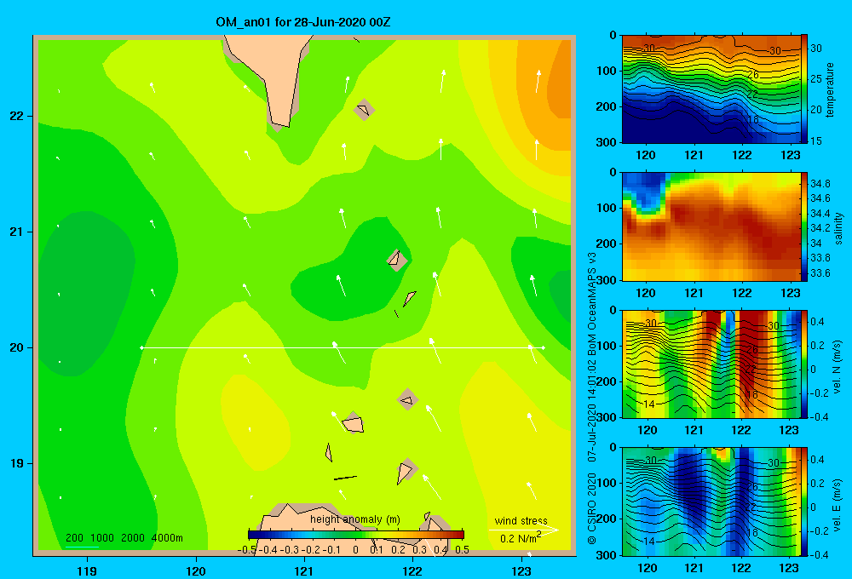The image size is (852, 579).
Task: Click the 0.5 tick on height anomaly scale
Action: [463, 550]
